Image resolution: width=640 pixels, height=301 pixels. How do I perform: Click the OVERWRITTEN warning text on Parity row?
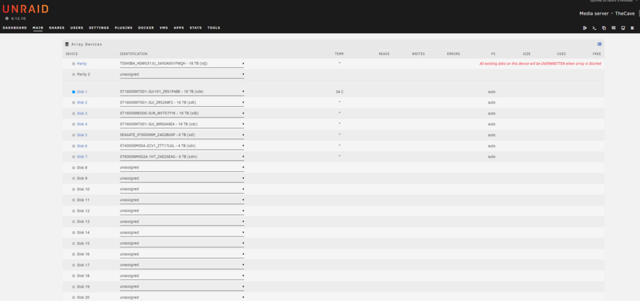540,63
